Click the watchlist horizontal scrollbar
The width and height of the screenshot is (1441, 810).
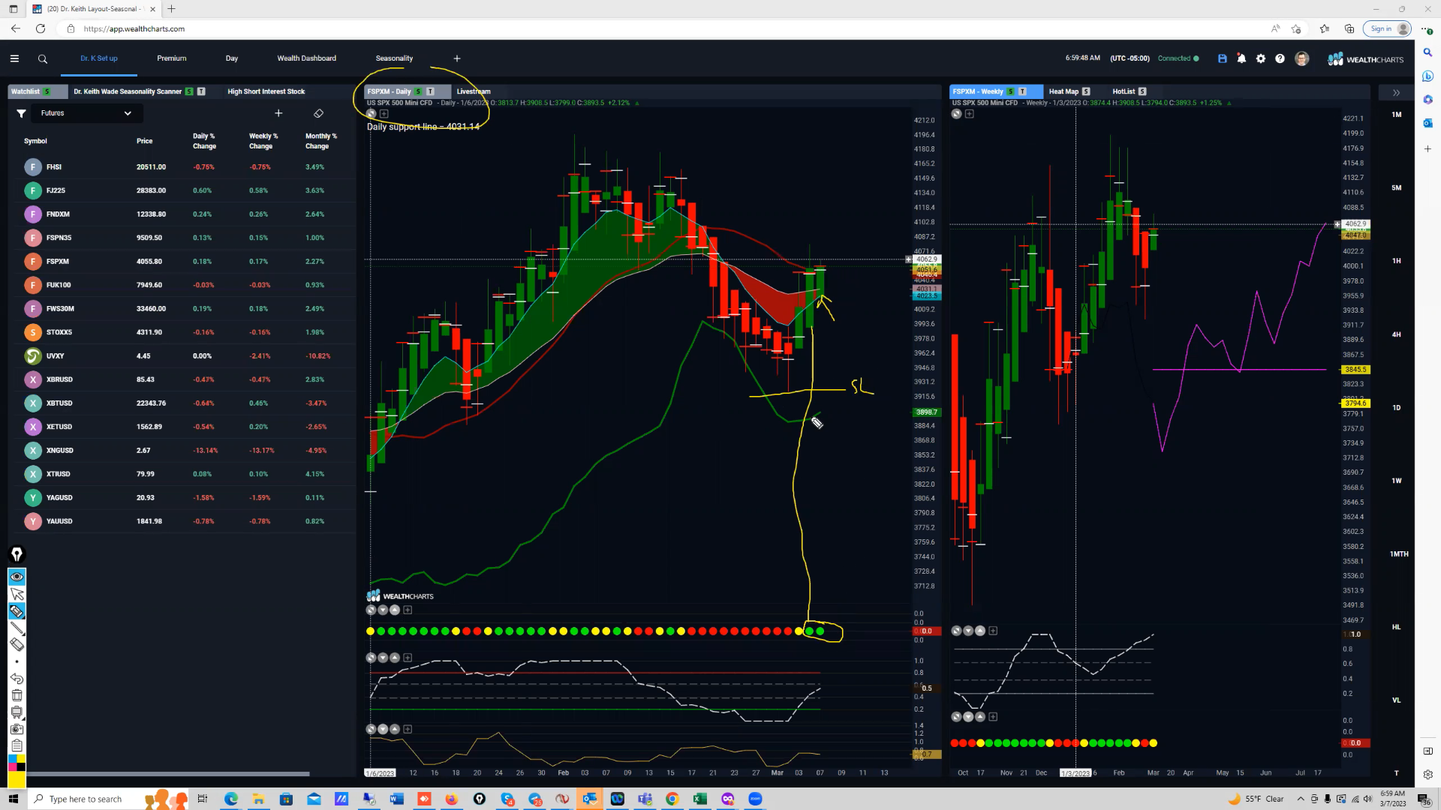(168, 774)
